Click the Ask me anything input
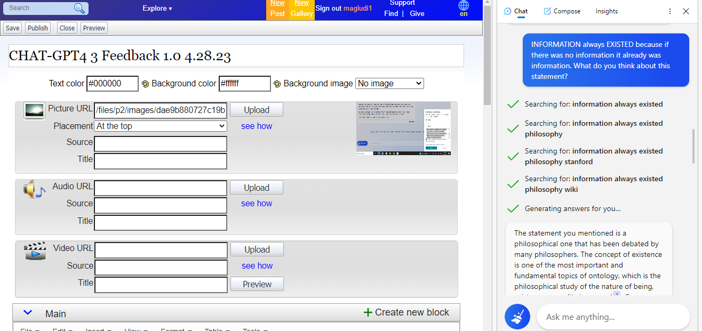702x331 pixels. pyautogui.click(x=613, y=317)
